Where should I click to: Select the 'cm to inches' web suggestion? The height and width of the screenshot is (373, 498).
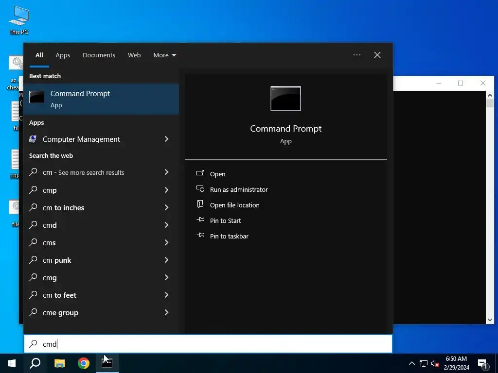tap(64, 208)
